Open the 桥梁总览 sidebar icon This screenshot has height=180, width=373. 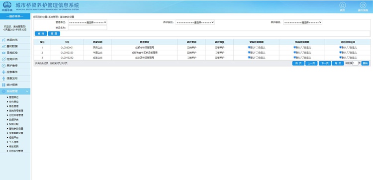[3, 40]
